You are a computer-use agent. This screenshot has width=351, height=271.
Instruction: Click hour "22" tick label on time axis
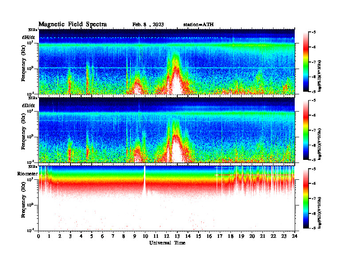point(273,236)
